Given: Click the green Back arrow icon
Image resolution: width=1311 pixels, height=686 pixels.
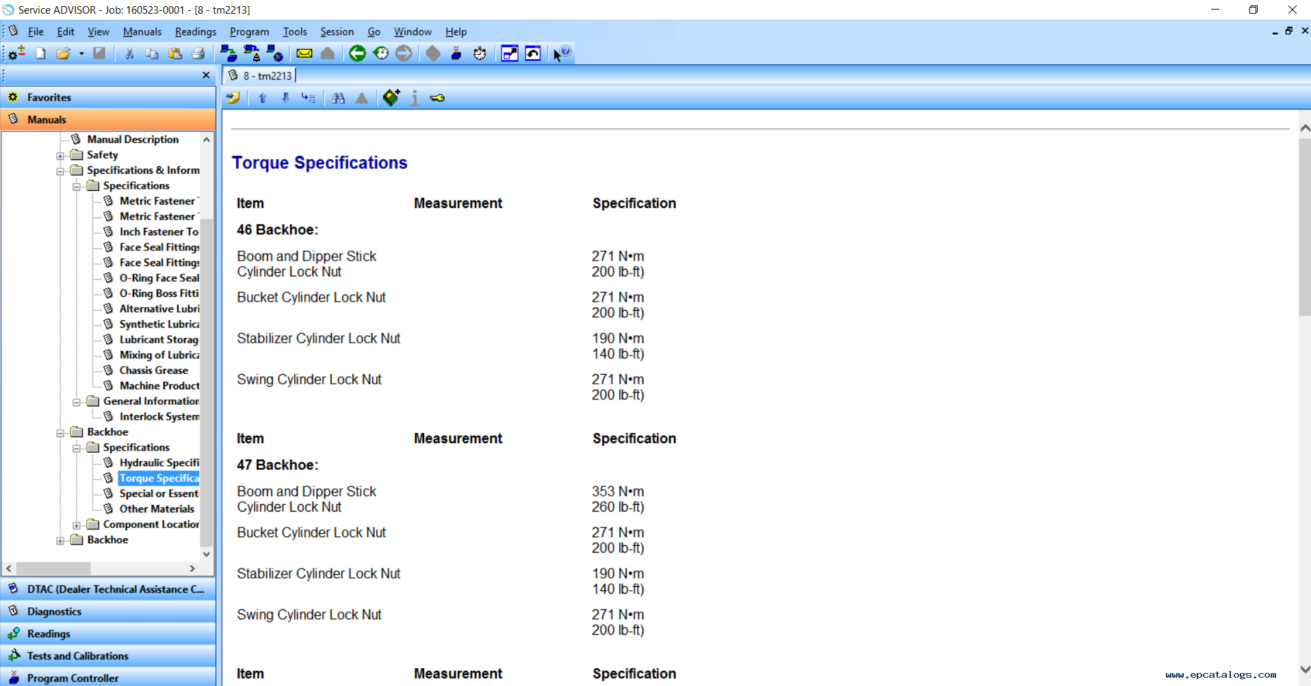Looking at the screenshot, I should pyautogui.click(x=357, y=53).
